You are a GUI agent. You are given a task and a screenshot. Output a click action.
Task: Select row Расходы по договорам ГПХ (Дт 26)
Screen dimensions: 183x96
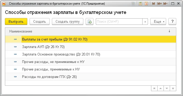(x=91, y=77)
